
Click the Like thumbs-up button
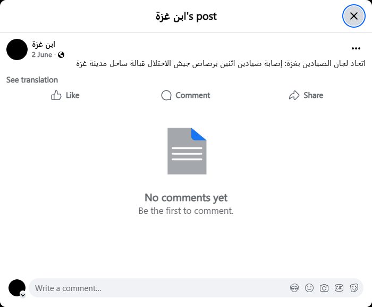[x=65, y=95]
